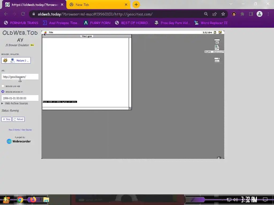Click the archive date field 1996-01-01
The width and height of the screenshot is (274, 205).
[20, 98]
